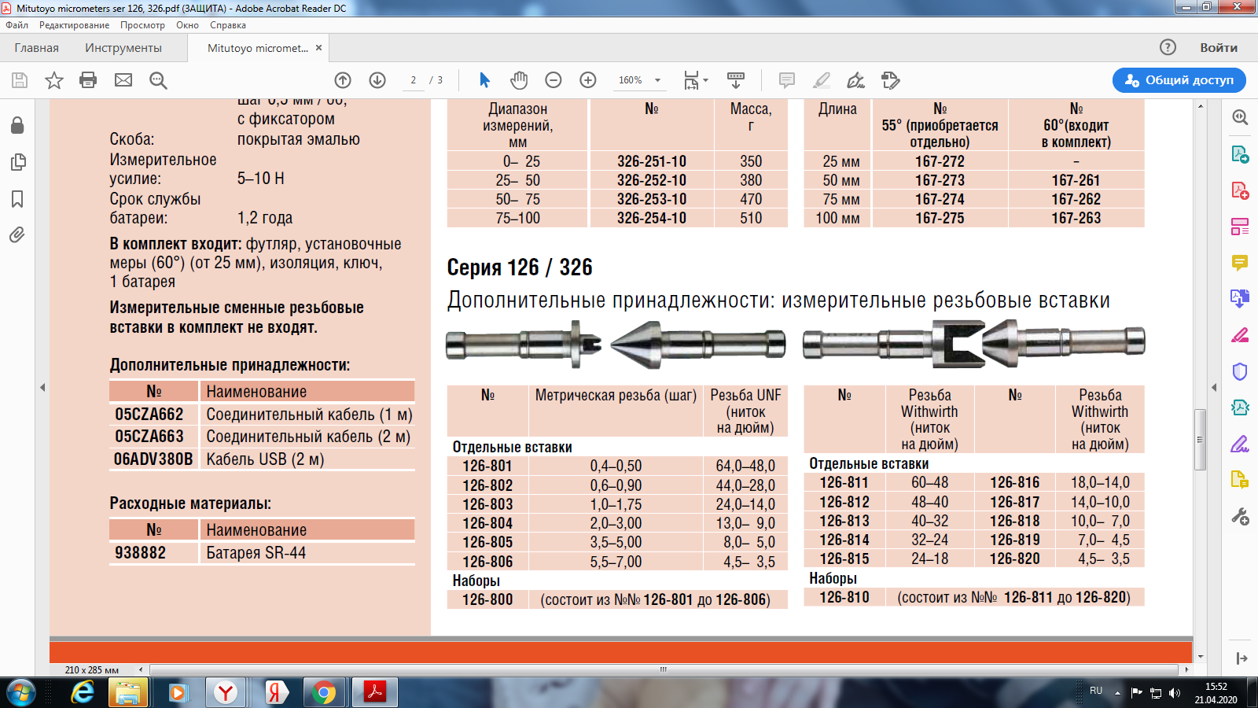This screenshot has height=708, width=1258.
Task: Zoom out with the minus button
Action: [x=554, y=80]
